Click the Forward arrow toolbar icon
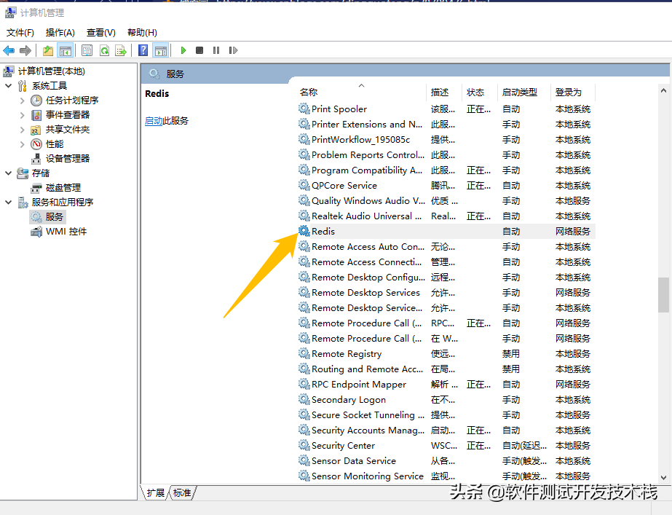 click(x=25, y=50)
